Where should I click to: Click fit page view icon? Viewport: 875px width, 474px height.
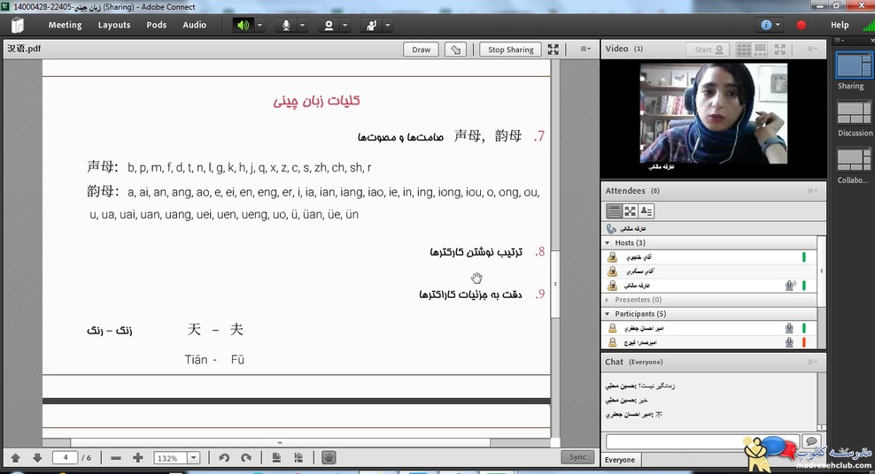pyautogui.click(x=276, y=458)
